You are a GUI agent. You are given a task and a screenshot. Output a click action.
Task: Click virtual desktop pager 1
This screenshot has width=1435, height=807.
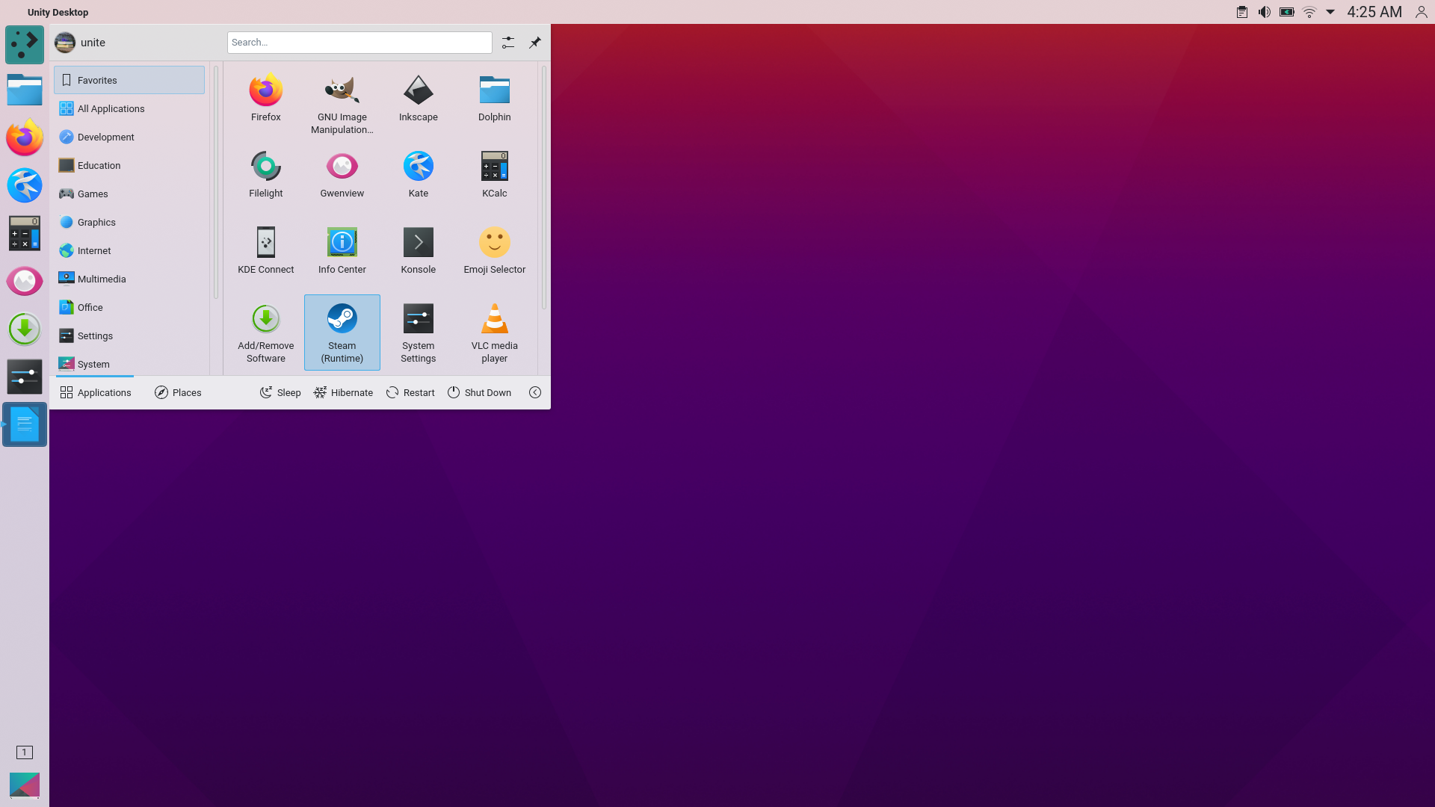25,752
